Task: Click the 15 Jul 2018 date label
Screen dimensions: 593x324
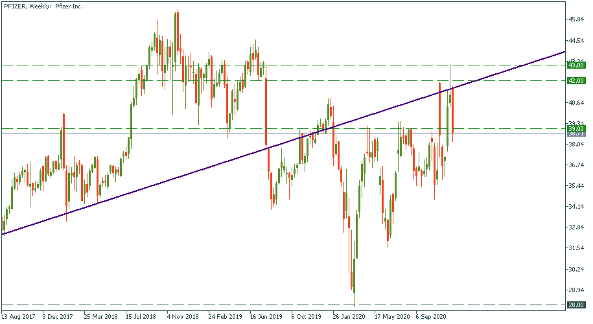Action: 142,318
